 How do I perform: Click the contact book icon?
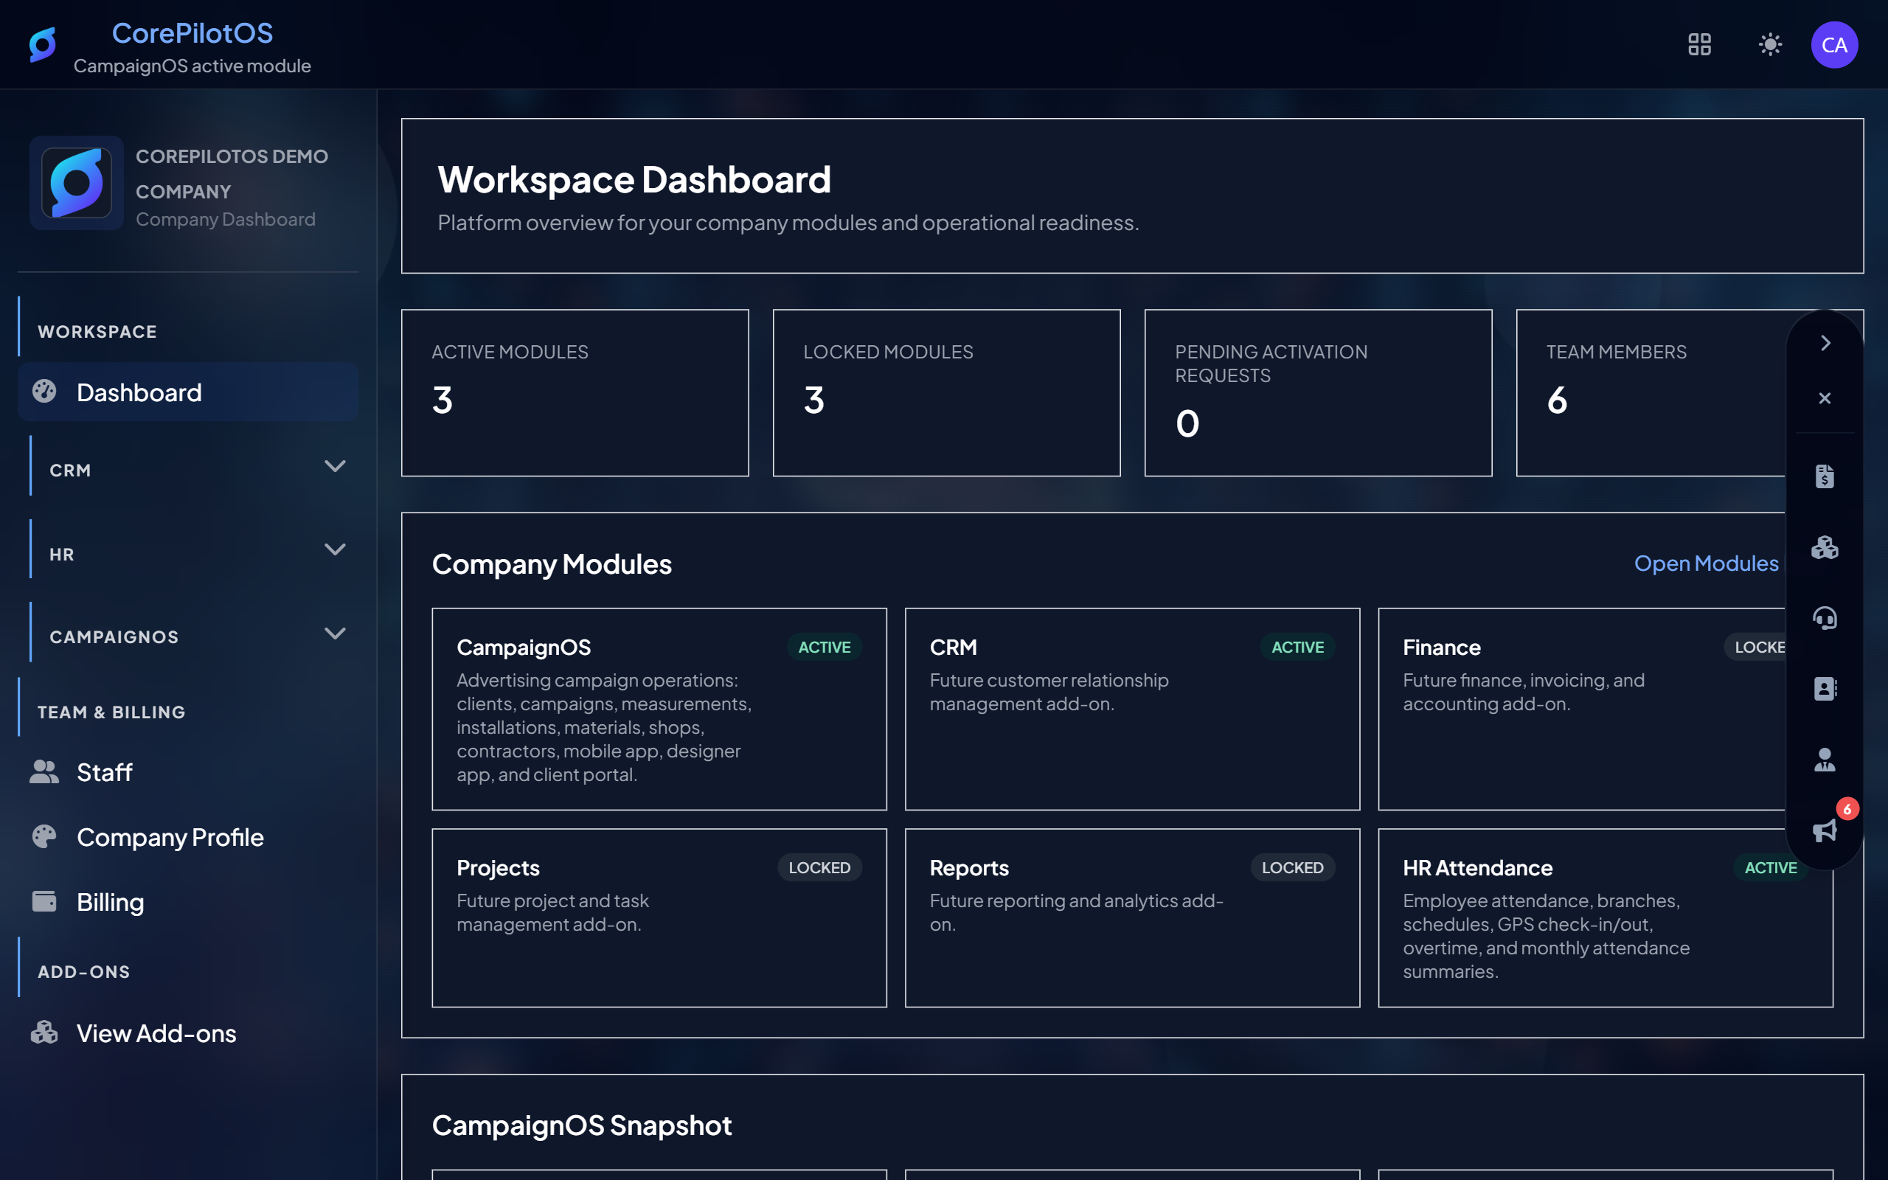click(1825, 688)
